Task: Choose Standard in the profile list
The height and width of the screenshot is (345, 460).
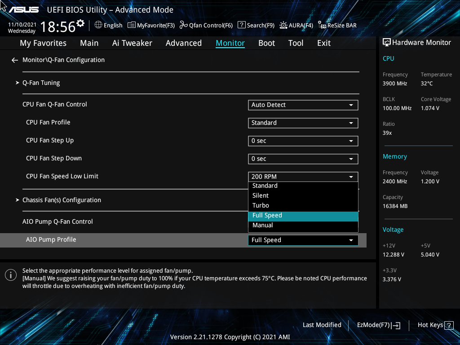Action: click(303, 186)
